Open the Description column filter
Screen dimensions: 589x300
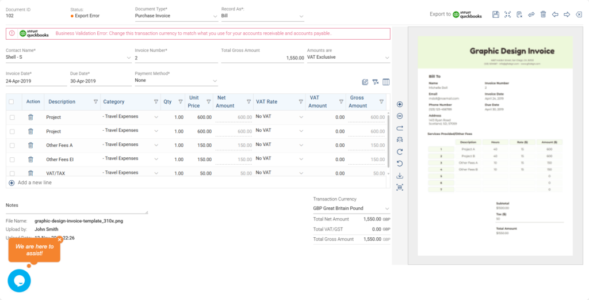pyautogui.click(x=95, y=102)
